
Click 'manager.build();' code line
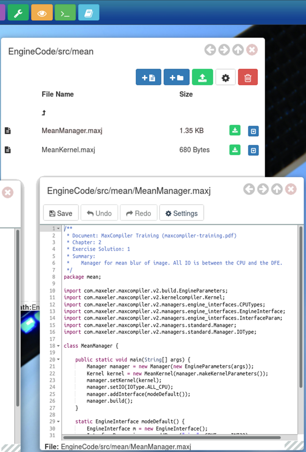pyautogui.click(x=110, y=401)
